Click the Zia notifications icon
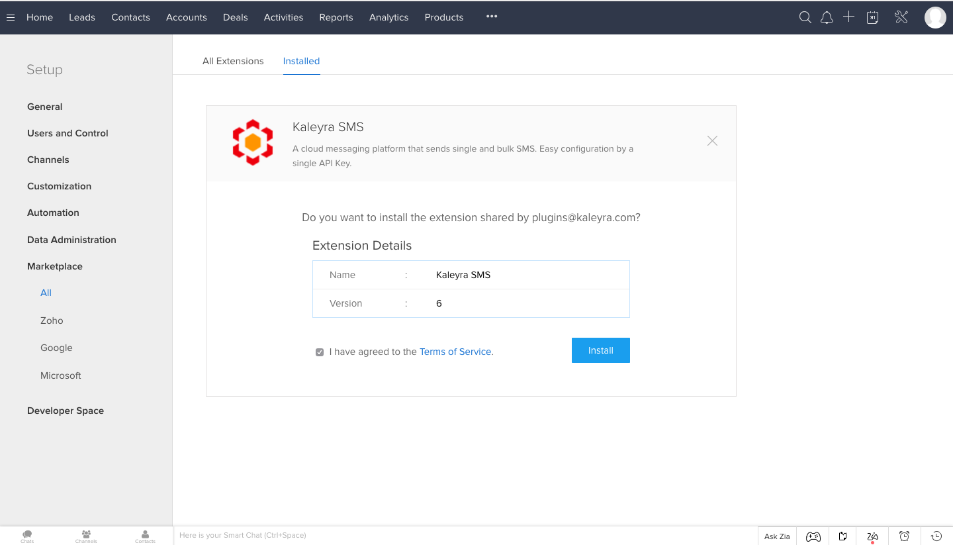This screenshot has height=545, width=953. pos(872,536)
